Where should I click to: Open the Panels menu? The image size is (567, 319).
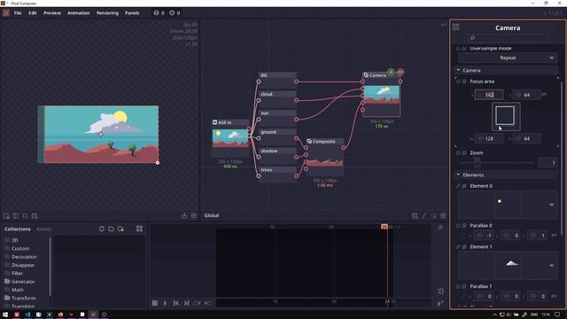pyautogui.click(x=132, y=13)
